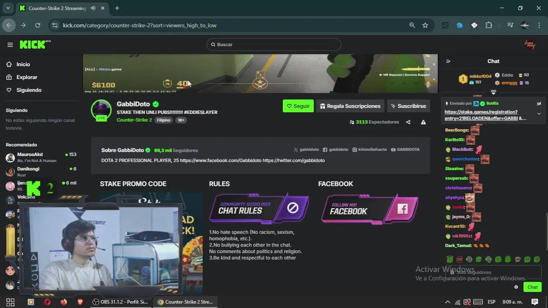This screenshot has height=308, width=548.
Task: Open chat settings gear icon
Action: point(516,287)
